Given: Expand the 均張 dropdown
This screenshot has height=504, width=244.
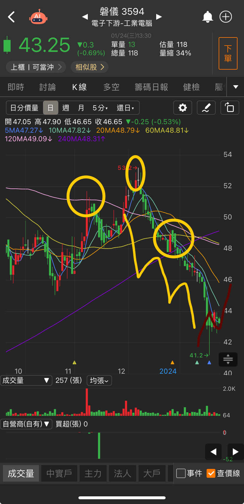Looking at the screenshot, I should 99,380.
